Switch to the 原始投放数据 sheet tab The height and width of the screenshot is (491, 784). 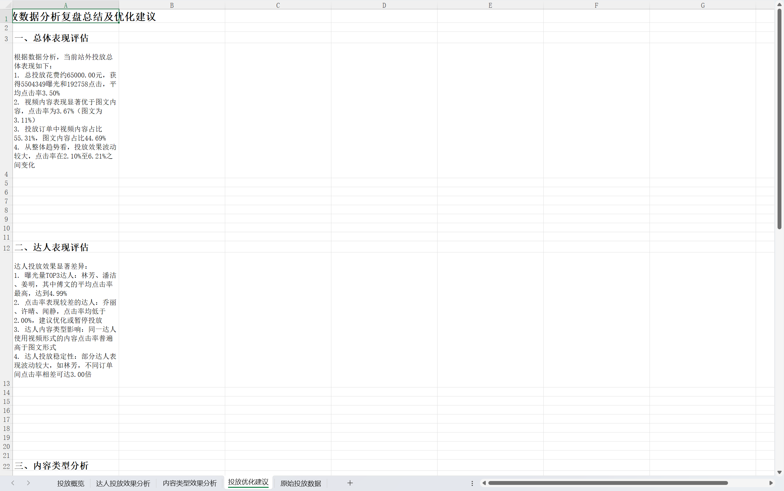(x=300, y=483)
